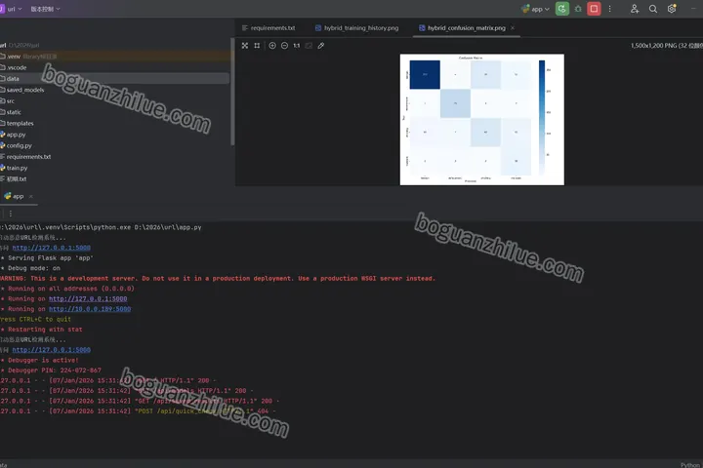Zoom out of the image with the minus icon

(x=284, y=46)
